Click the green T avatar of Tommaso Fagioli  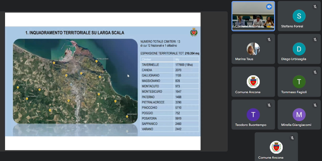(x=299, y=82)
